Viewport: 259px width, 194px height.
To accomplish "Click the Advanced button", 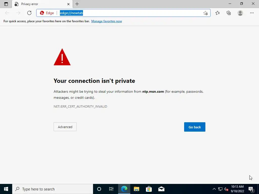I will (65, 127).
